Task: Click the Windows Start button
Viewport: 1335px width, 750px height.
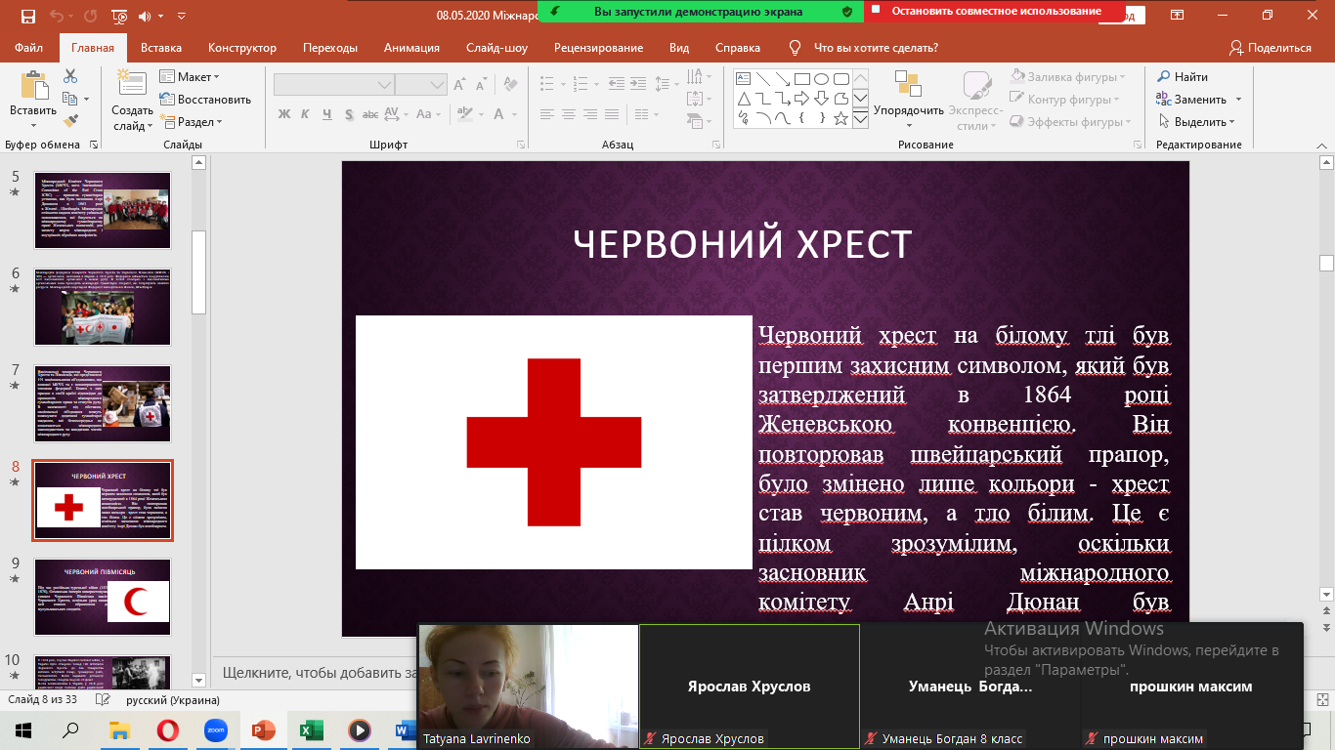Action: point(23,729)
